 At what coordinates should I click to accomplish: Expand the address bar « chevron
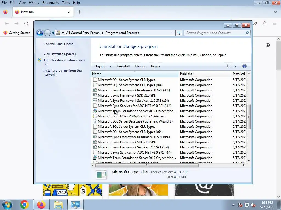coord(63,33)
